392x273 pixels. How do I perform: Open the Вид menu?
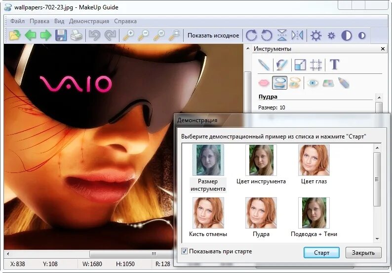(59, 21)
